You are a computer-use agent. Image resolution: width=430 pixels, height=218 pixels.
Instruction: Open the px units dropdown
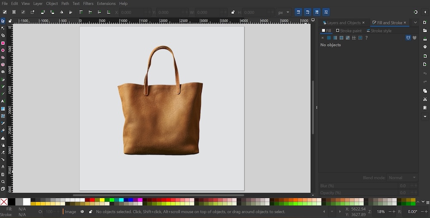(283, 12)
